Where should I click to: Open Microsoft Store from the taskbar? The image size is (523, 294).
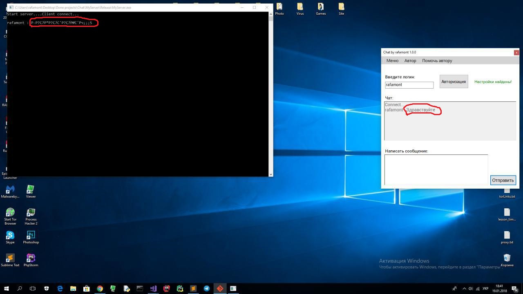pos(87,288)
